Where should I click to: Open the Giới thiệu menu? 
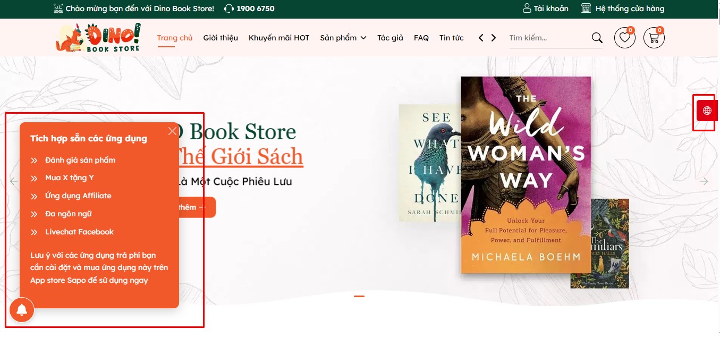click(x=221, y=38)
